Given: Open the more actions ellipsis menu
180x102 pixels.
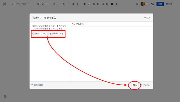Looking at the screenshot, I should [177, 4].
